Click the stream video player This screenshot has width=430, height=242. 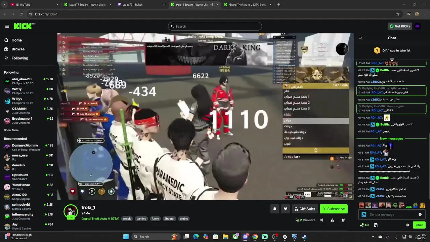[205, 116]
